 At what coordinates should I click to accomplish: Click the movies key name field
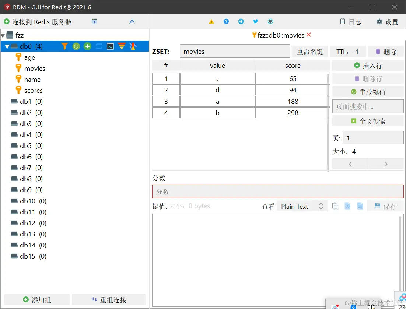click(235, 51)
